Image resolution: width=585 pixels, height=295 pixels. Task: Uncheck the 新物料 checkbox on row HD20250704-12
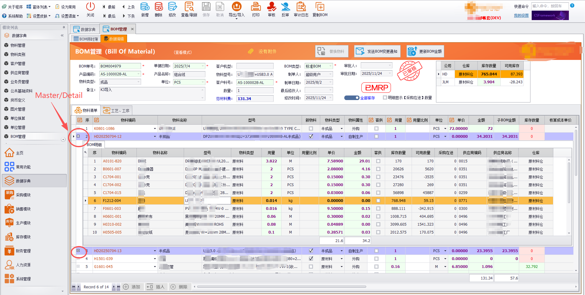(x=311, y=136)
